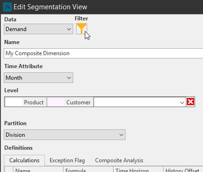Click the pink color swatch beside Customer
This screenshot has width=203, height=172.
tap(56, 102)
